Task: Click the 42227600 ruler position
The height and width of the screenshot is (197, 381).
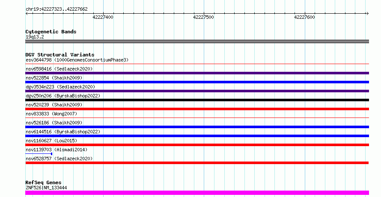Action: click(x=304, y=17)
